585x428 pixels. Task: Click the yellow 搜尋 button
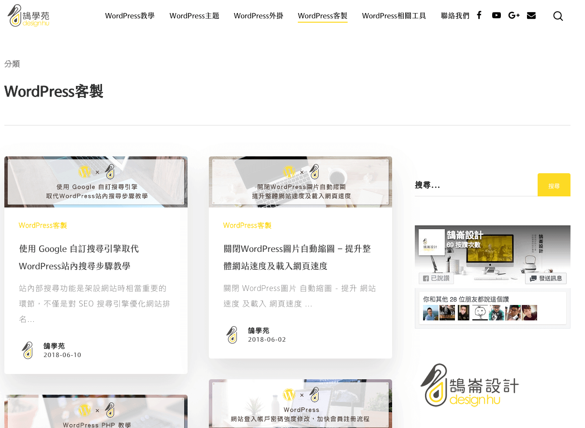(x=554, y=185)
